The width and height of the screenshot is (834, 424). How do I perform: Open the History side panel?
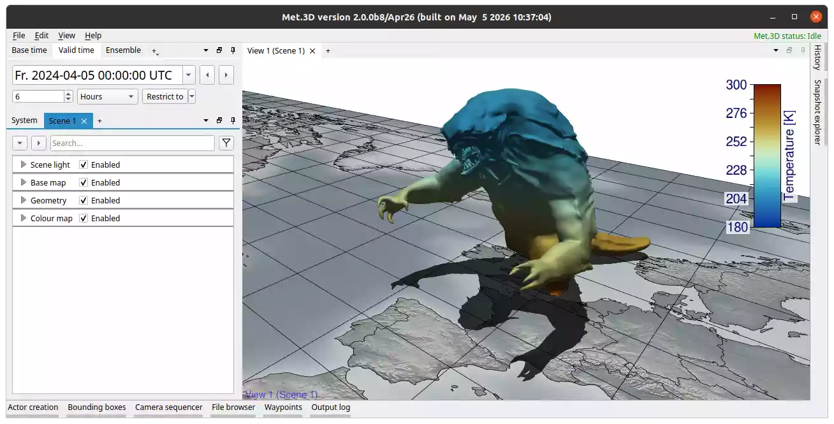[x=817, y=57]
